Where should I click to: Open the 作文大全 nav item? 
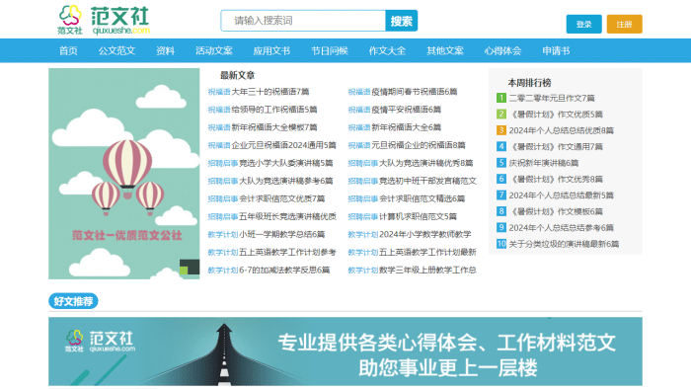pyautogui.click(x=387, y=50)
